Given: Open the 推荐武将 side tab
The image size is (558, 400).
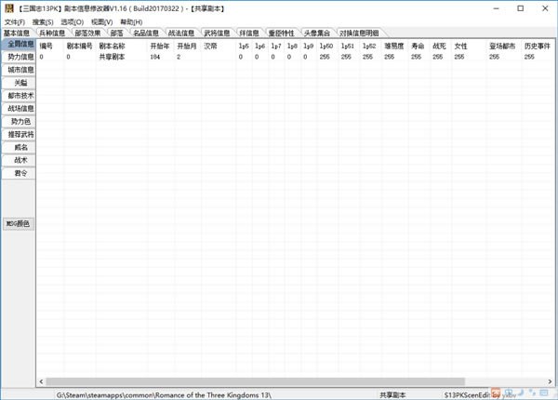Looking at the screenshot, I should 20,135.
